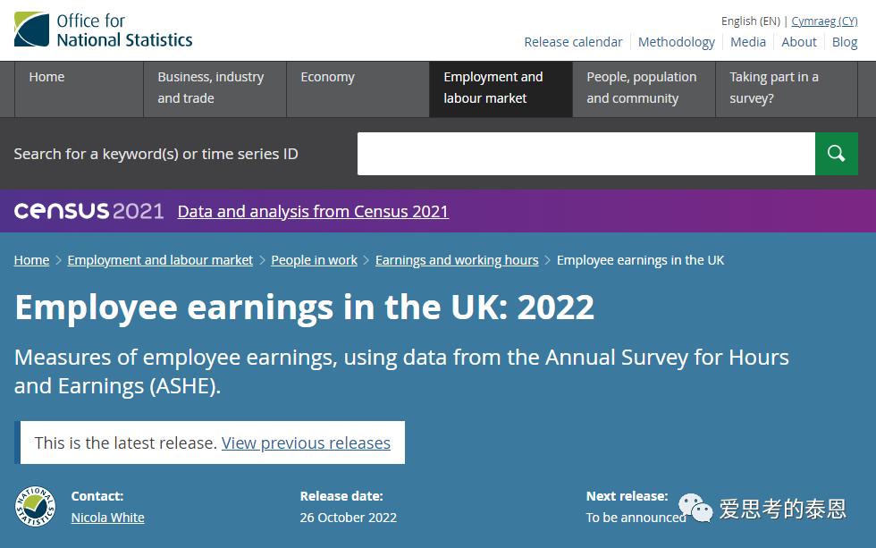Viewport: 876px width, 548px height.
Task: Open contact link for Nicola White
Action: 107,517
